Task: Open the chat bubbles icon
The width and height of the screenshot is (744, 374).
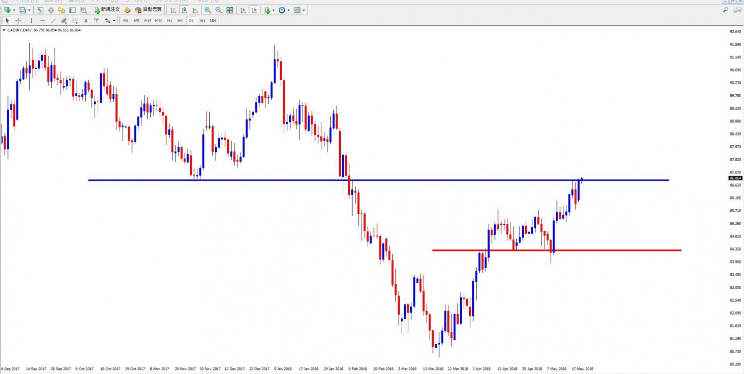Action: (737, 9)
